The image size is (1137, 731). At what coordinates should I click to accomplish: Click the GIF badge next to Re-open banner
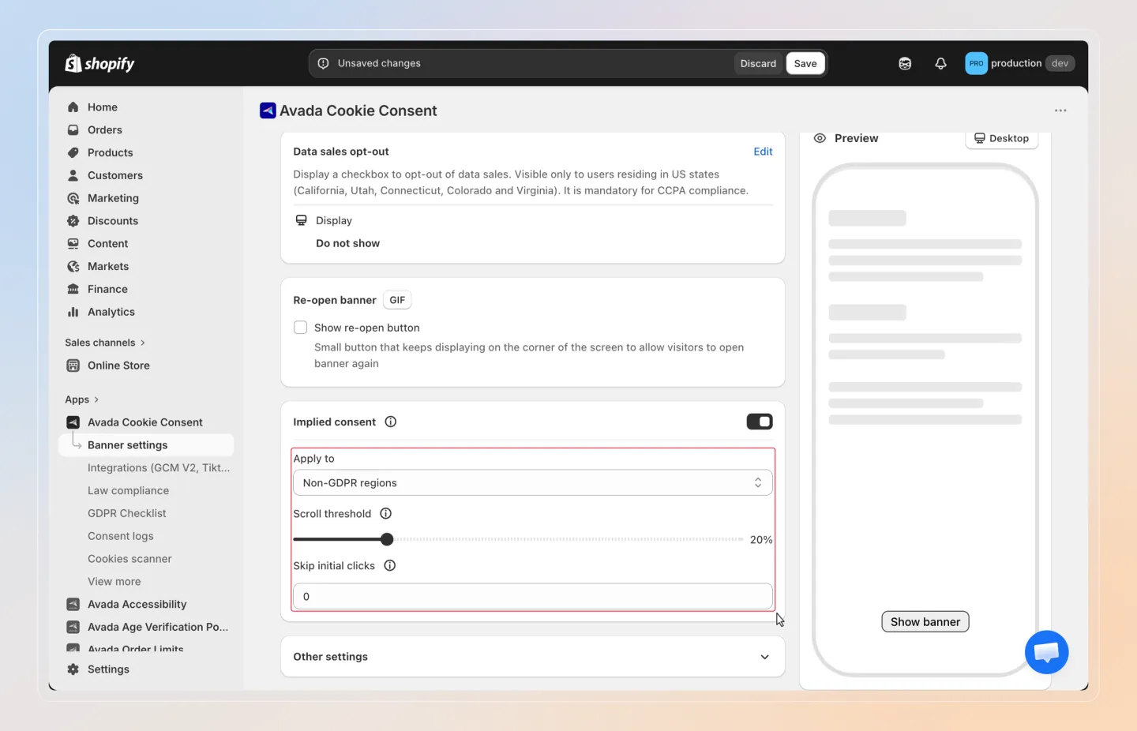coord(397,300)
